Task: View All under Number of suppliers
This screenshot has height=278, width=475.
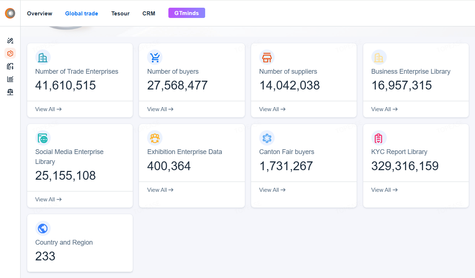Action: pos(272,109)
